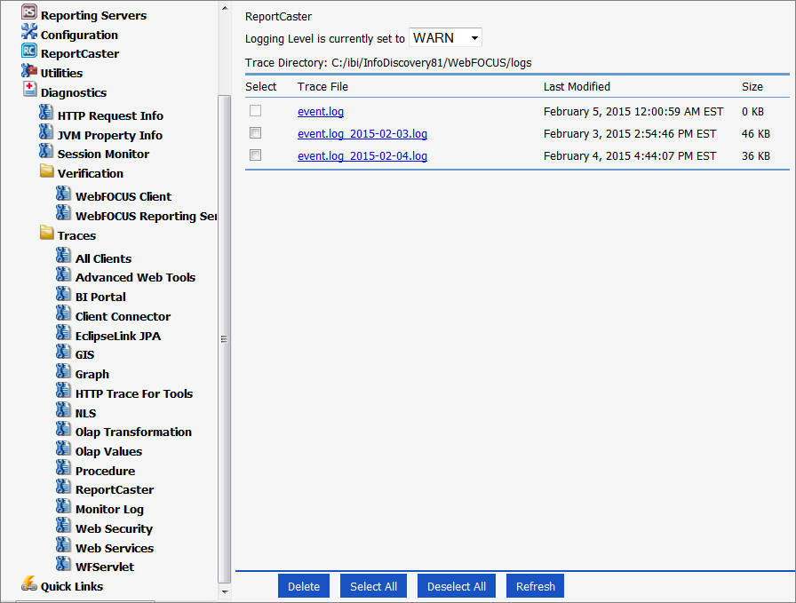Image resolution: width=796 pixels, height=603 pixels.
Task: Click the BI Portal trace icon
Action: tap(63, 294)
